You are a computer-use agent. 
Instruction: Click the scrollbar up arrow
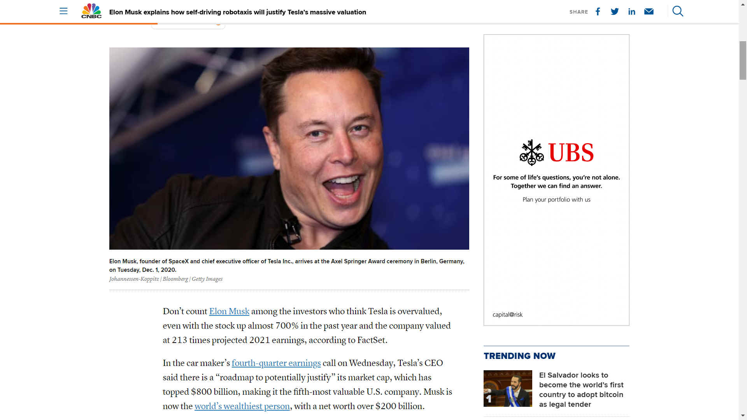[x=743, y=3]
